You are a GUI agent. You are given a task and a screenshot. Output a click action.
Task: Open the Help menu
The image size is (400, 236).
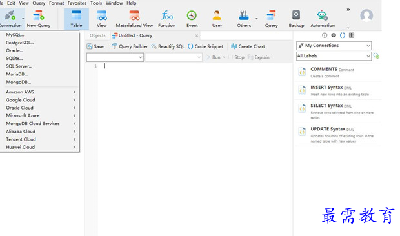point(132,3)
